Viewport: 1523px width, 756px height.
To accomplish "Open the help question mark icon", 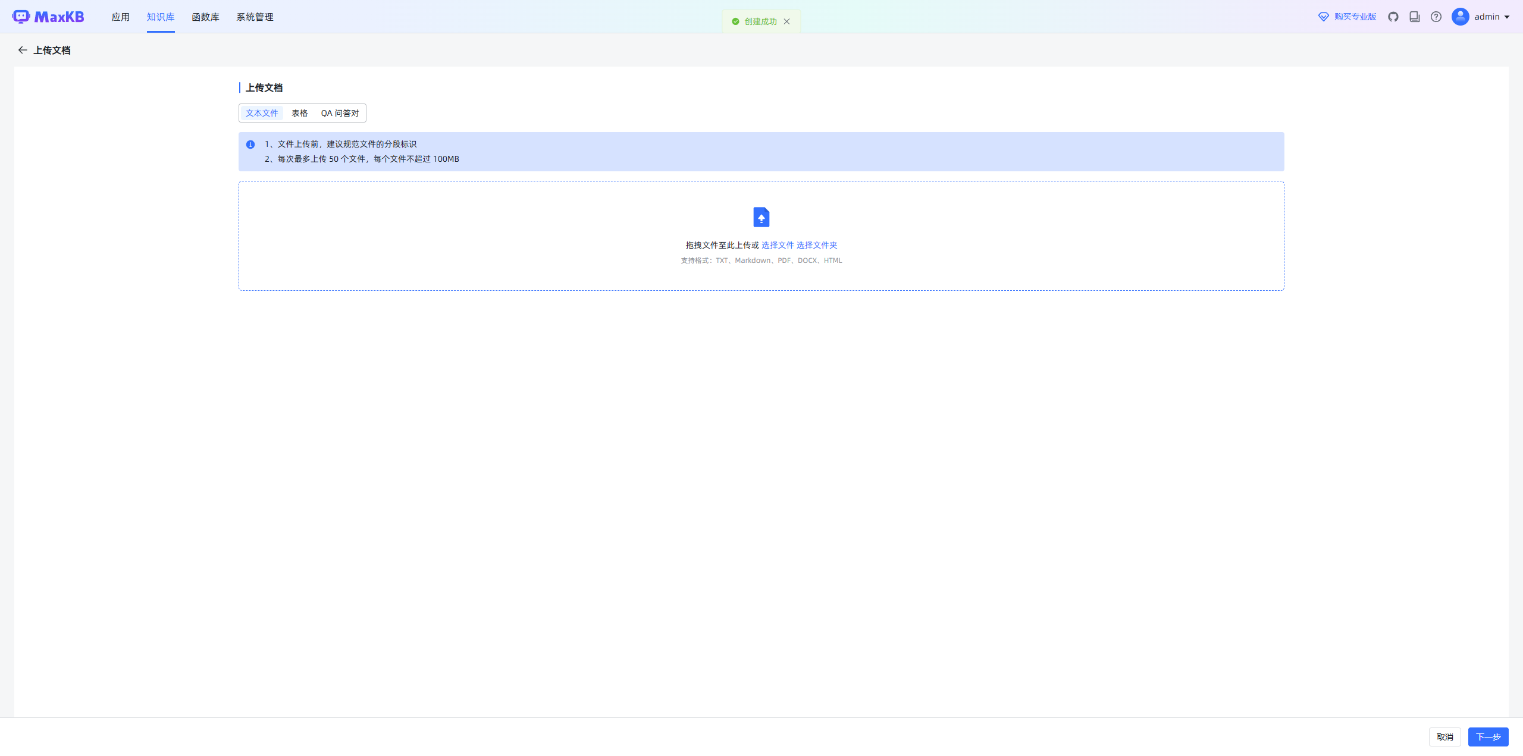I will [x=1436, y=17].
